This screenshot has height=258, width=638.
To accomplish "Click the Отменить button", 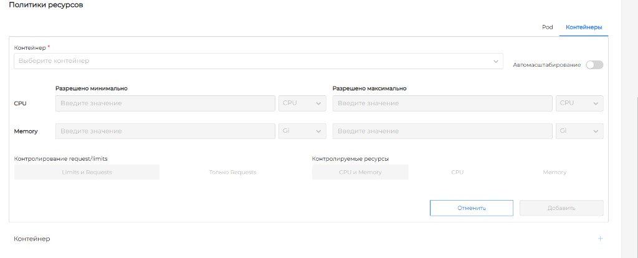I will (472, 208).
